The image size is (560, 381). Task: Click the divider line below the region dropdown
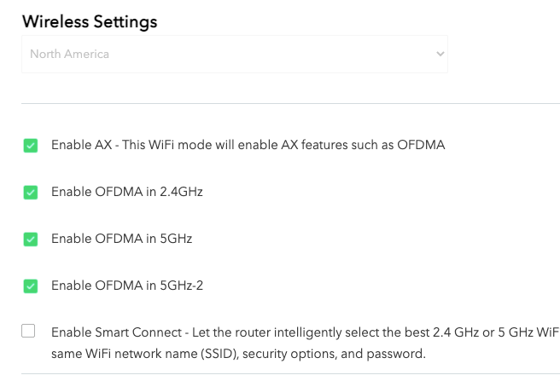pyautogui.click(x=290, y=104)
